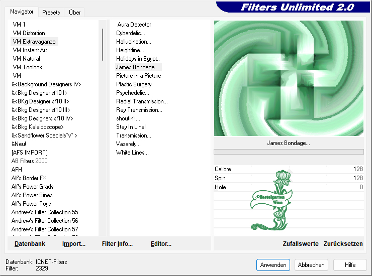Choose the Stay In Line! filter
This screenshot has width=372, height=276.
pyautogui.click(x=131, y=127)
